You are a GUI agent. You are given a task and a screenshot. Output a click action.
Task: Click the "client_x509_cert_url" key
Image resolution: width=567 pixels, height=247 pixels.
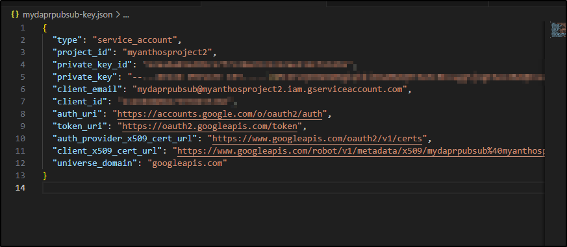pyautogui.click(x=107, y=151)
